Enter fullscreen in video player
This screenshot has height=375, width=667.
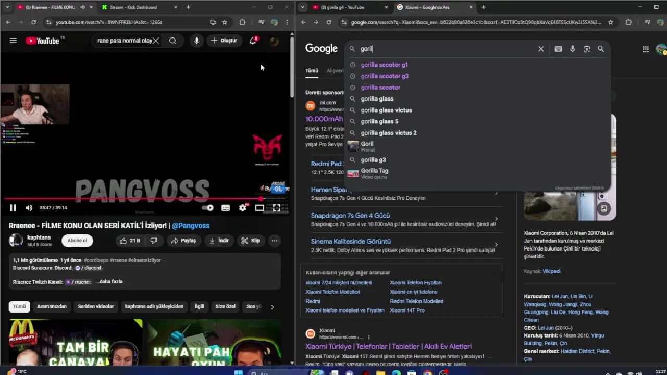click(277, 208)
